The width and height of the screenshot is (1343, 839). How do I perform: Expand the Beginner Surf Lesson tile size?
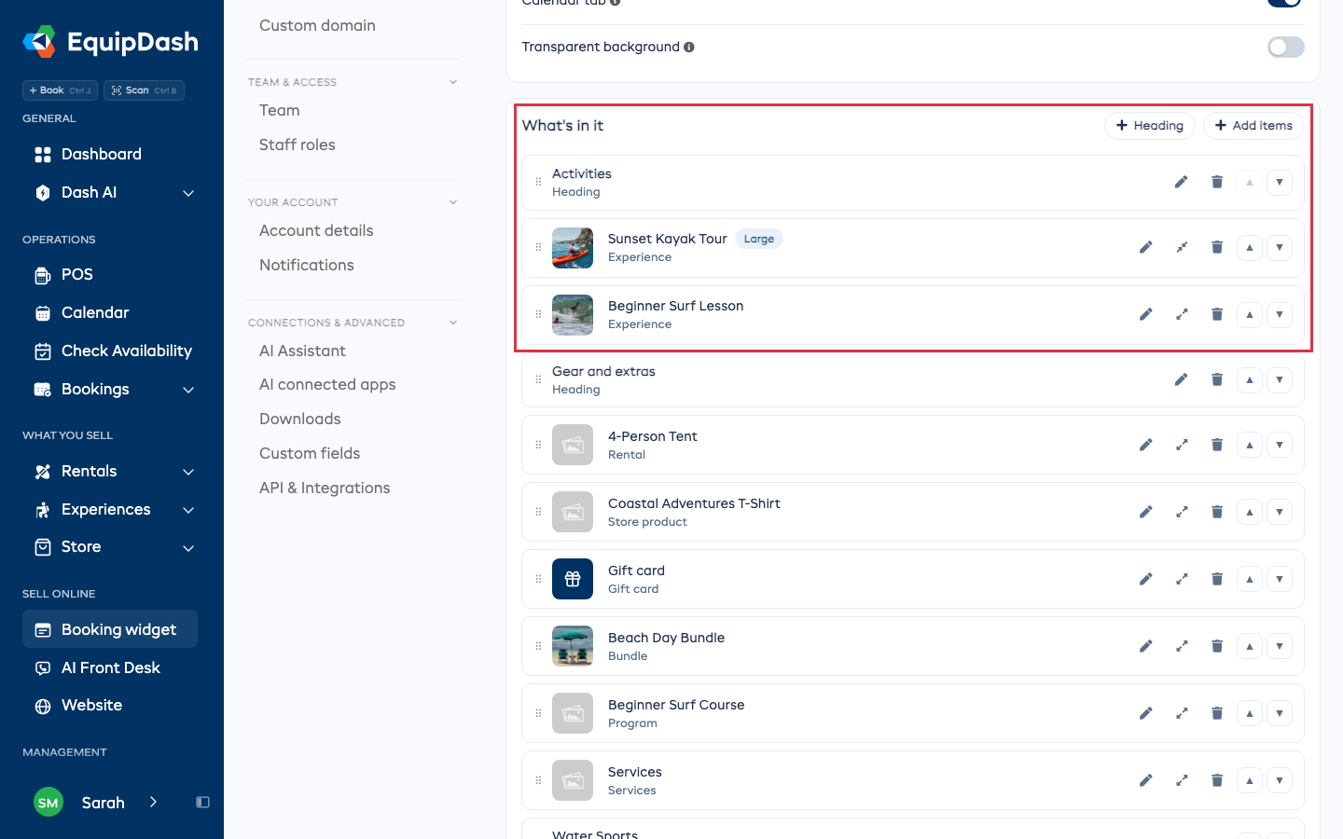1182,314
